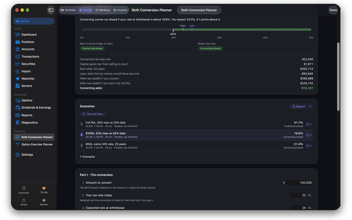Image resolution: width=352 pixels, height=220 pixels.
Task: Select Stocks item at sidebar top
Action: point(34,21)
